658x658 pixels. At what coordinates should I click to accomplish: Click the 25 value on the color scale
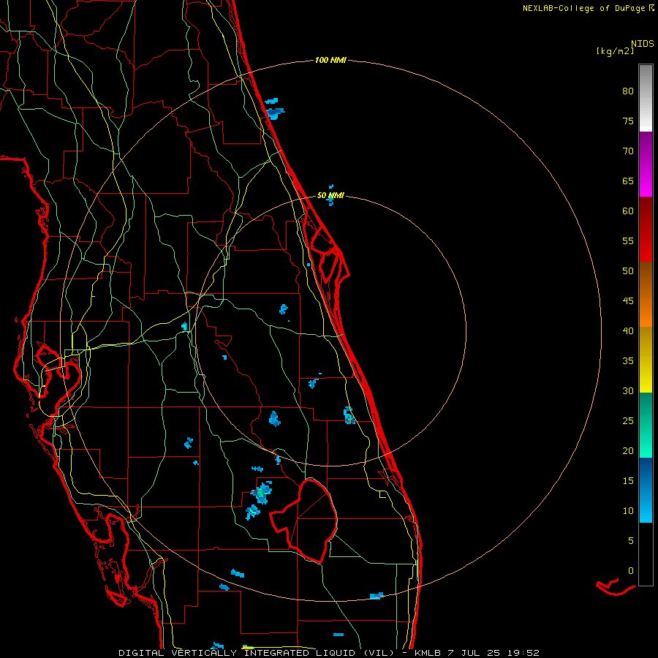tap(628, 420)
